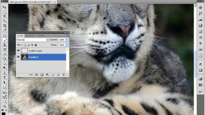205x115 pixels.
Task: Open the Adjustments panel icon in dock
Action: (x=201, y=65)
